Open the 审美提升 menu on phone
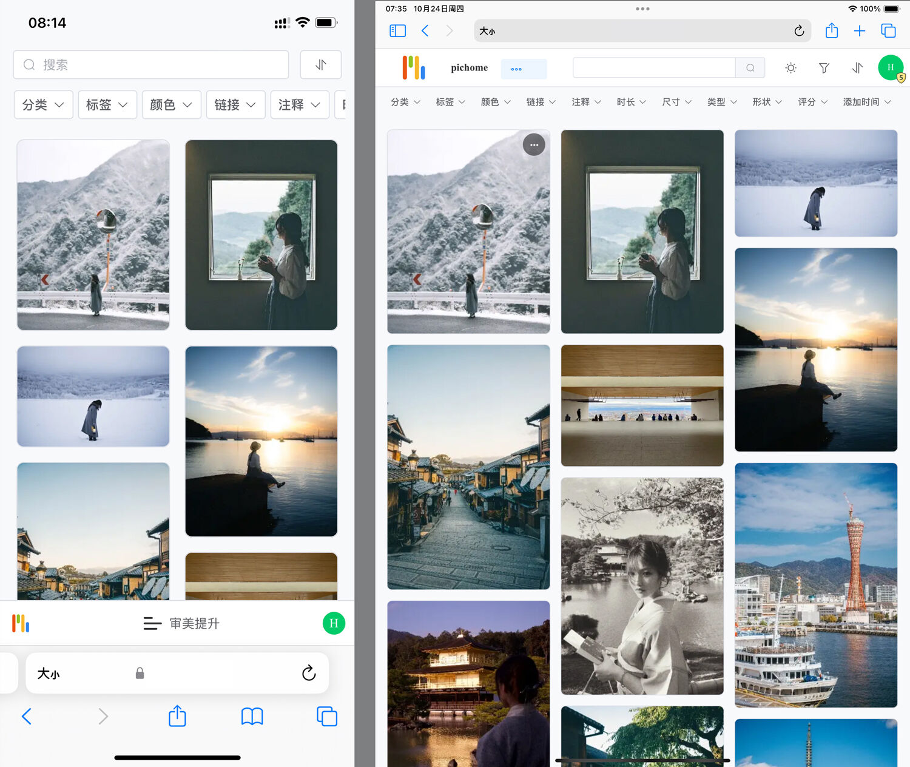This screenshot has width=910, height=767. [181, 623]
